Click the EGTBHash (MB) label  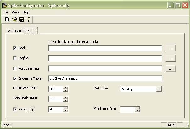[x=25, y=88]
